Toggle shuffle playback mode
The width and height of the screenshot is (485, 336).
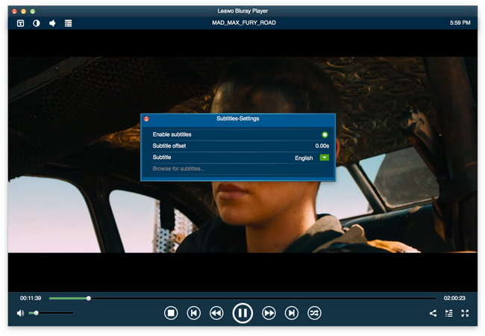314,313
